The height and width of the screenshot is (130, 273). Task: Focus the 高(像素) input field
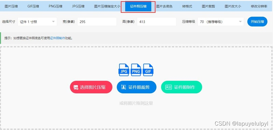(157, 22)
